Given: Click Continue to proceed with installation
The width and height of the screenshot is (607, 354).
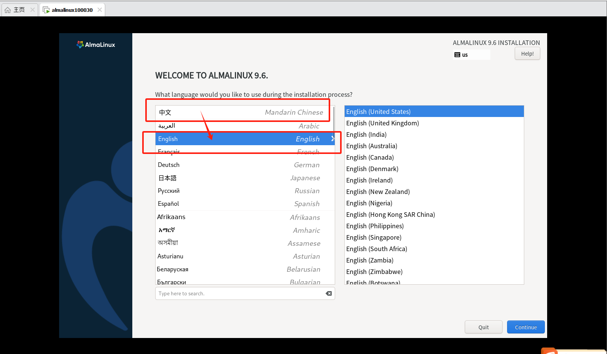Looking at the screenshot, I should pyautogui.click(x=526, y=327).
